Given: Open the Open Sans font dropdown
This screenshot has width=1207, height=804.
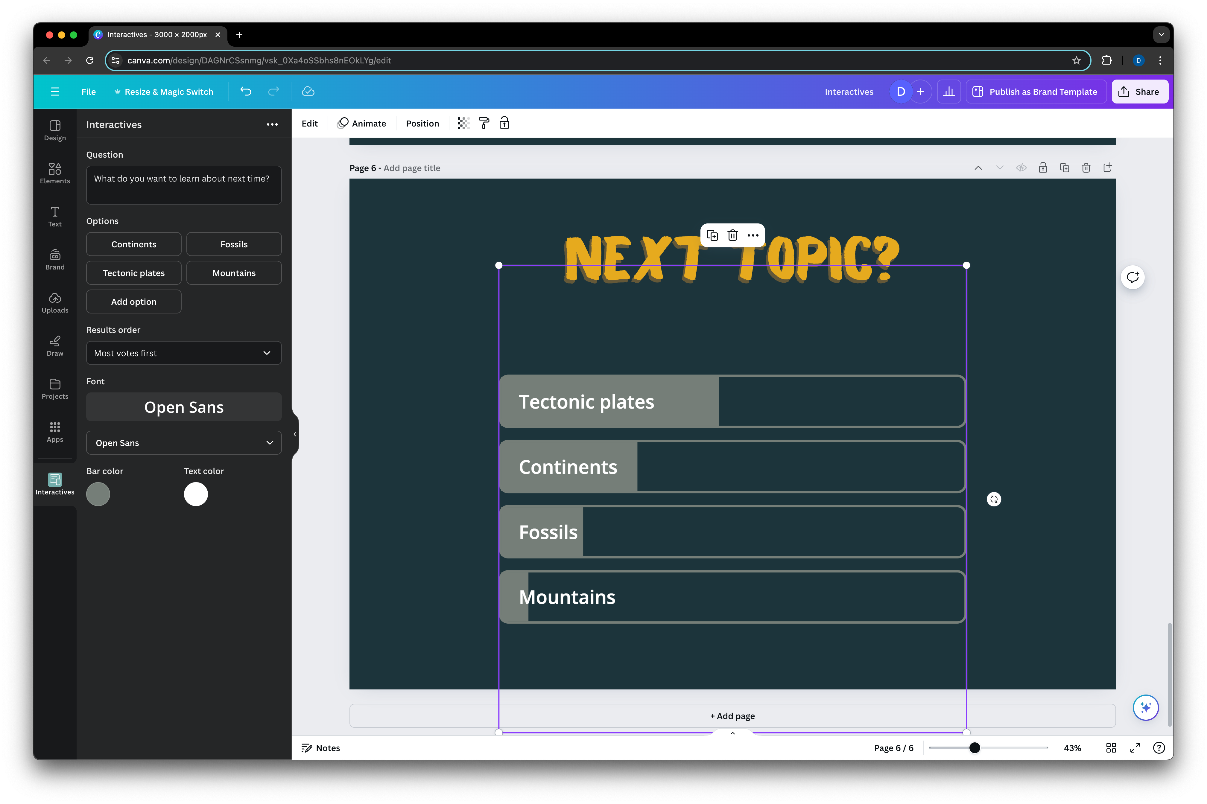Looking at the screenshot, I should point(184,442).
